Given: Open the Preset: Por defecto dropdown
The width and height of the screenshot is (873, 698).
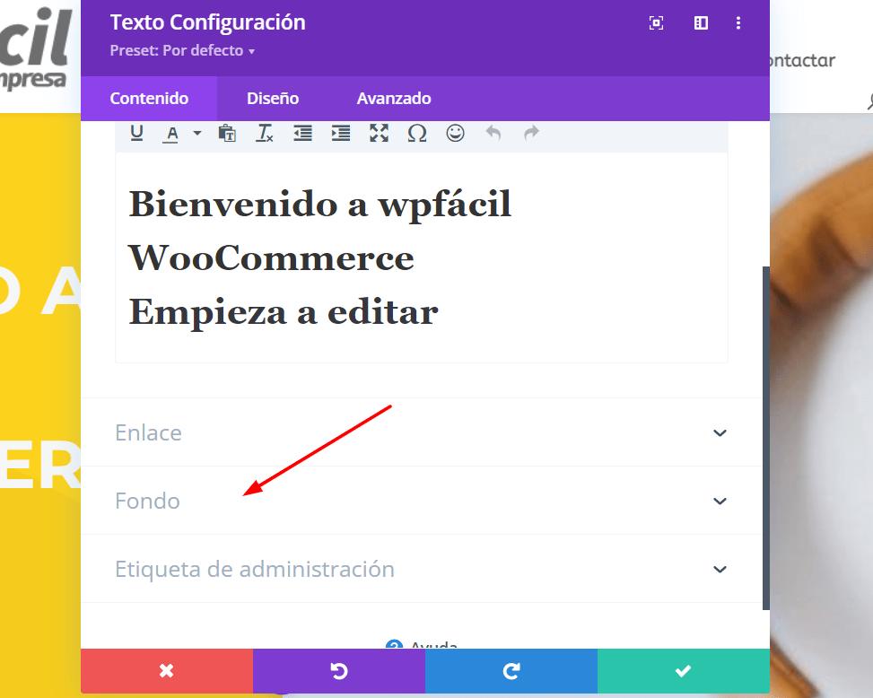Looking at the screenshot, I should pyautogui.click(x=182, y=50).
